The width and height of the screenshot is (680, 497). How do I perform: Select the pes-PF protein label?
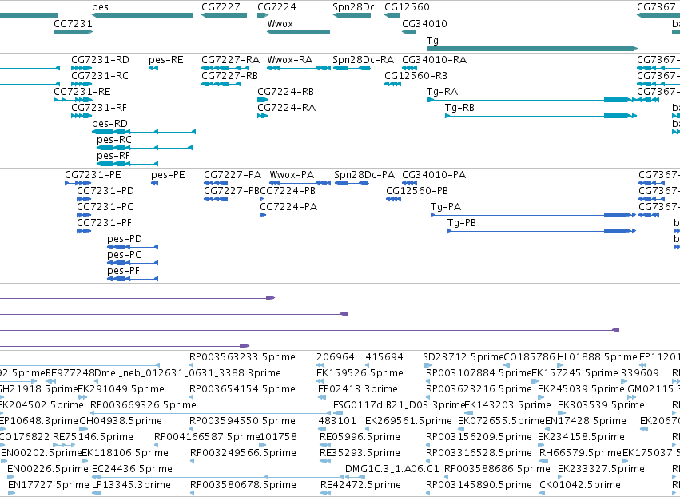[123, 271]
